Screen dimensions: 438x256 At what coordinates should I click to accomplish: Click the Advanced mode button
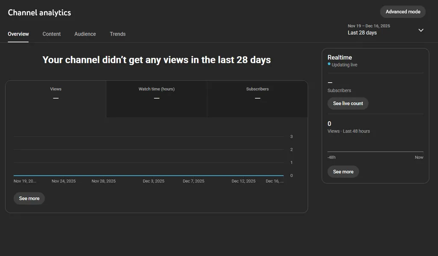point(402,12)
